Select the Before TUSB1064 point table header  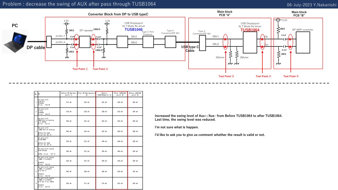(x=104, y=94)
